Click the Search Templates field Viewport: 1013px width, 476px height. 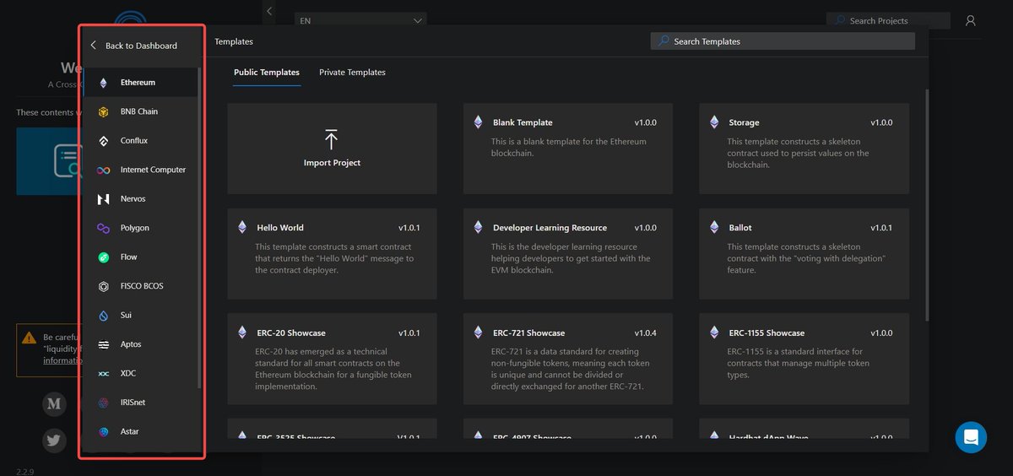click(783, 41)
